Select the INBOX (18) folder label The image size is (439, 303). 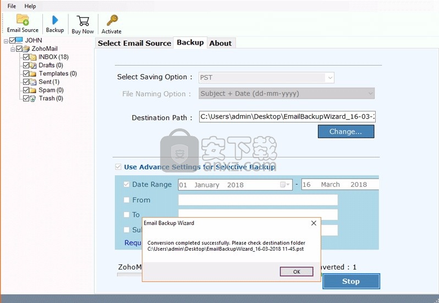(x=53, y=57)
